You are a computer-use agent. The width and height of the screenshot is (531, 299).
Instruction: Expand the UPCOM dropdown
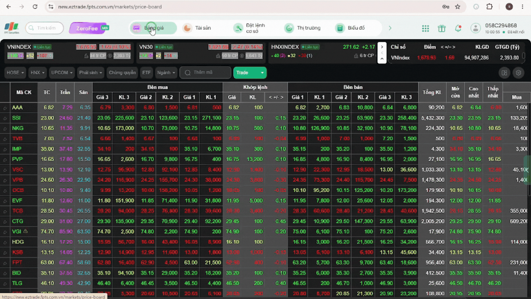pos(62,73)
